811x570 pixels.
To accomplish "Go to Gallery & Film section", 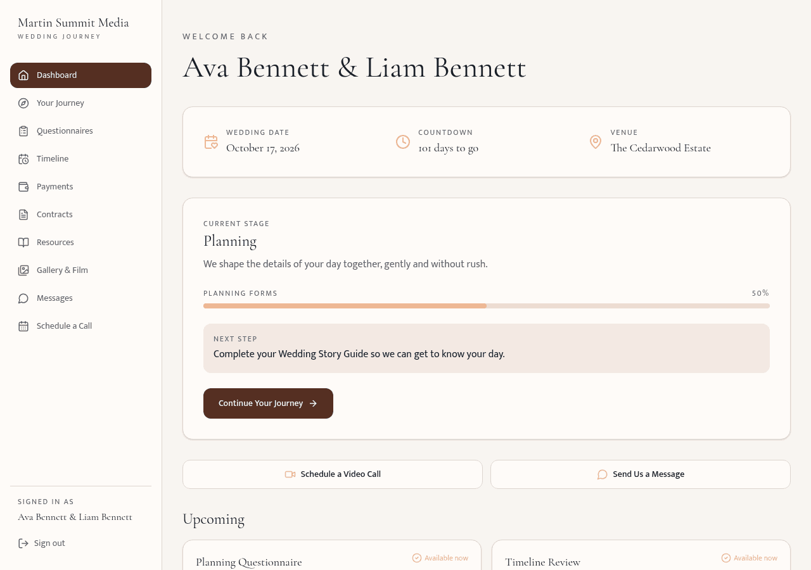I will pyautogui.click(x=80, y=270).
